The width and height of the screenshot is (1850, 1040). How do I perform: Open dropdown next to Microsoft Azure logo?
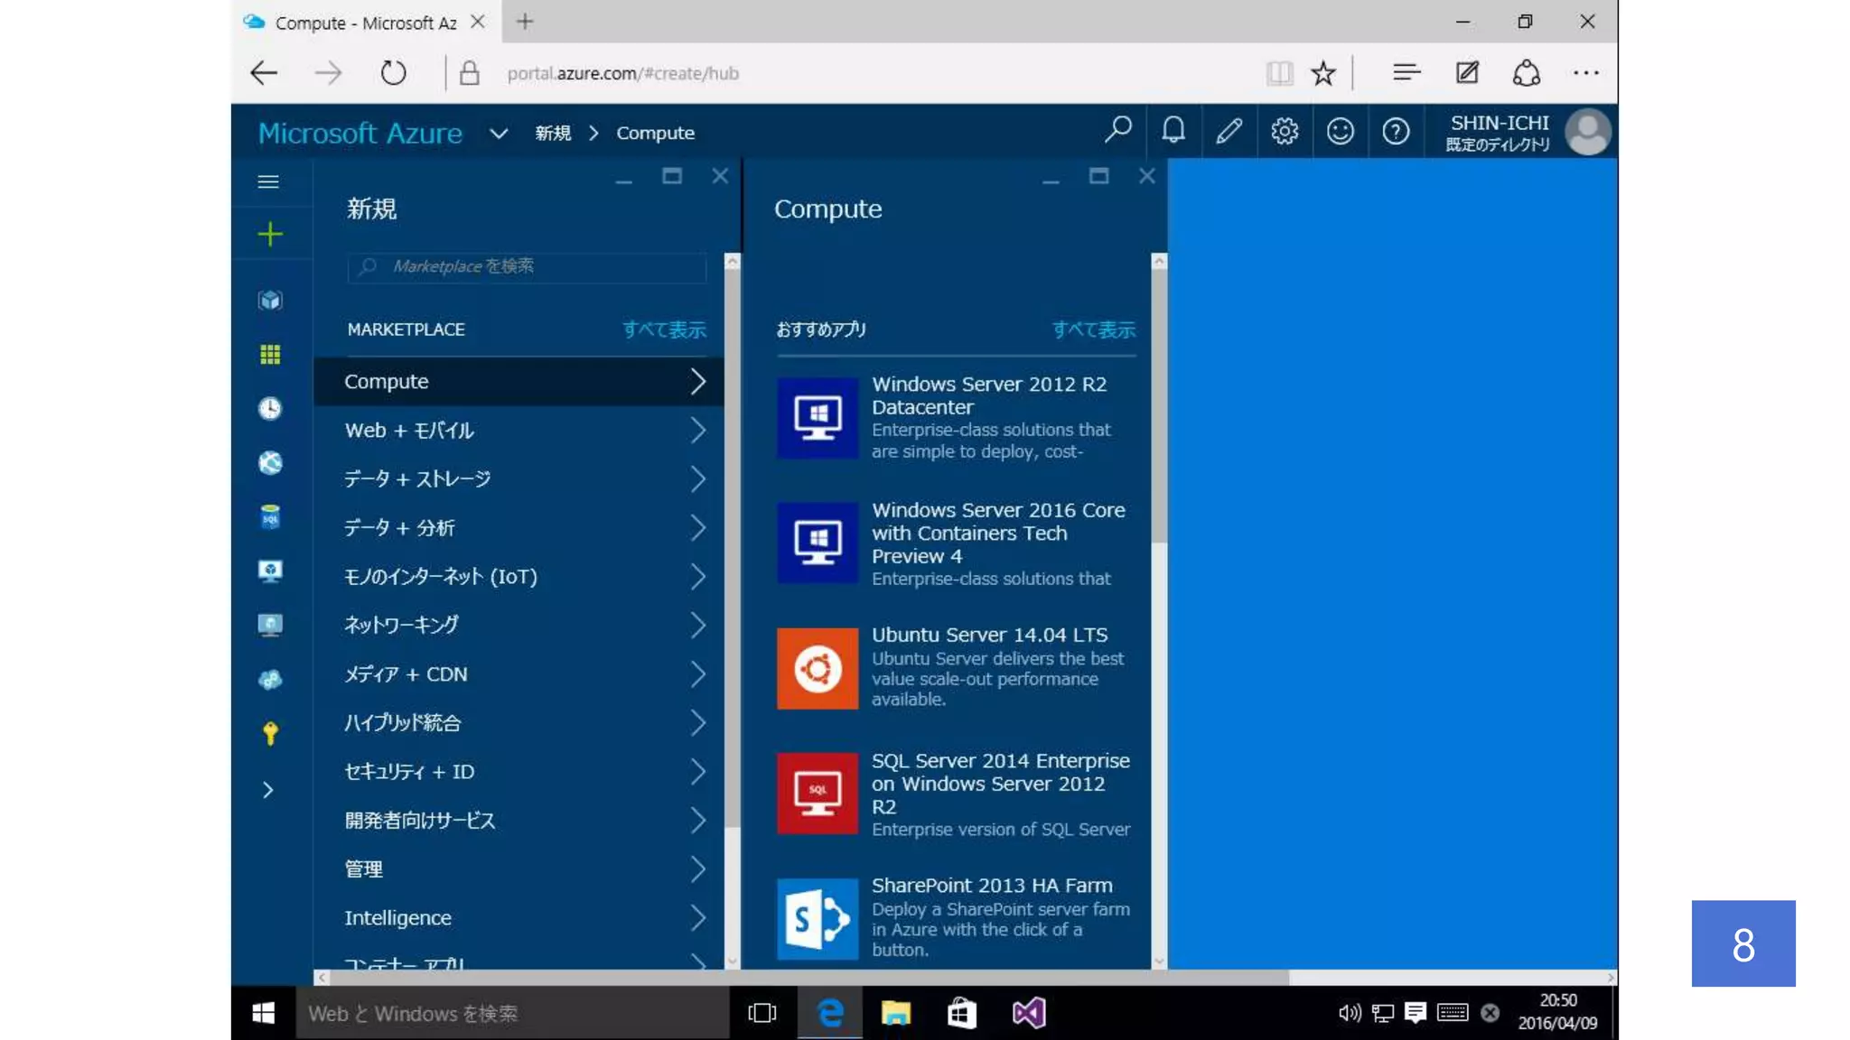(499, 134)
